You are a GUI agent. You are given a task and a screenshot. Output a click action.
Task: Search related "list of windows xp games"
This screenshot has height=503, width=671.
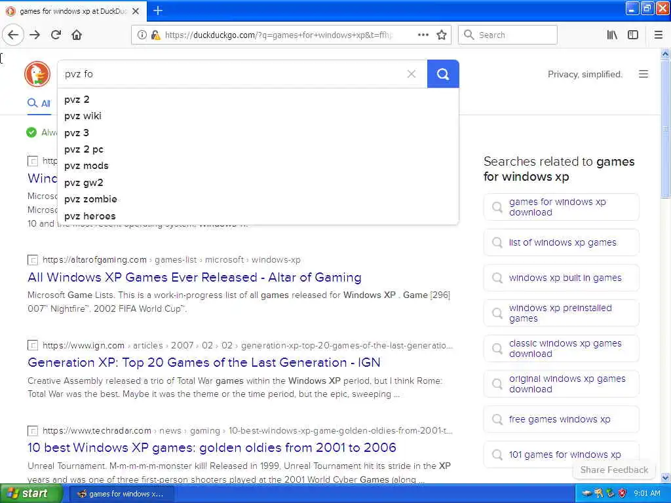point(561,242)
